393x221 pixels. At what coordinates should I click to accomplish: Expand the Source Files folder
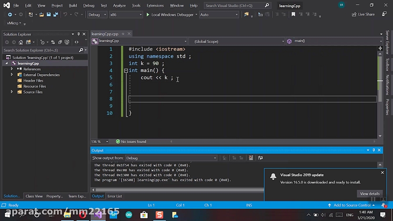tap(12, 92)
